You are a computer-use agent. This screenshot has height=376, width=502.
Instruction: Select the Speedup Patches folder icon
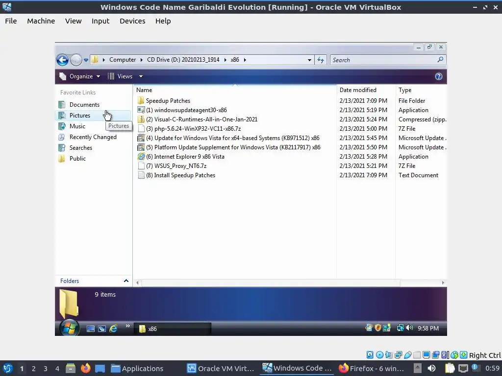pos(141,101)
